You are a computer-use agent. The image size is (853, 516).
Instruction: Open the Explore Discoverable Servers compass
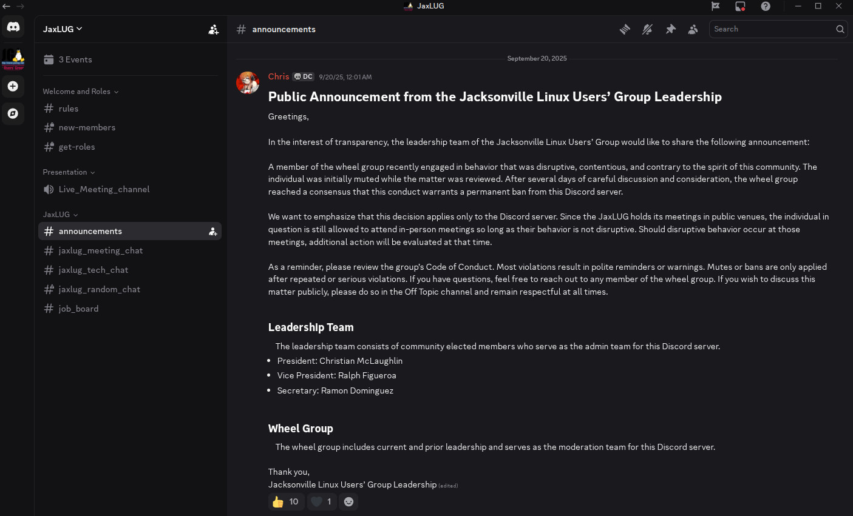pos(13,113)
